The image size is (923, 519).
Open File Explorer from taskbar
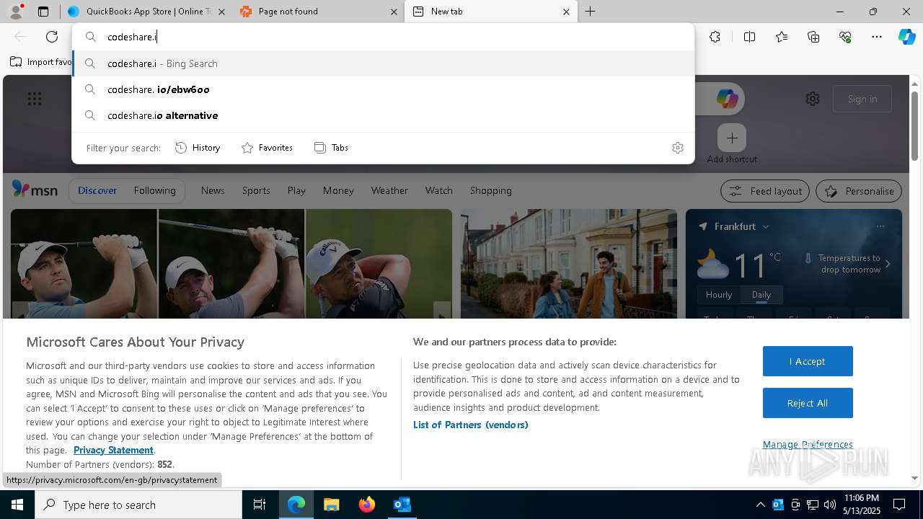[x=331, y=505]
